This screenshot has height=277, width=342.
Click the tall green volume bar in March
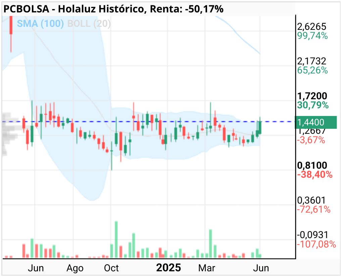tap(211, 244)
